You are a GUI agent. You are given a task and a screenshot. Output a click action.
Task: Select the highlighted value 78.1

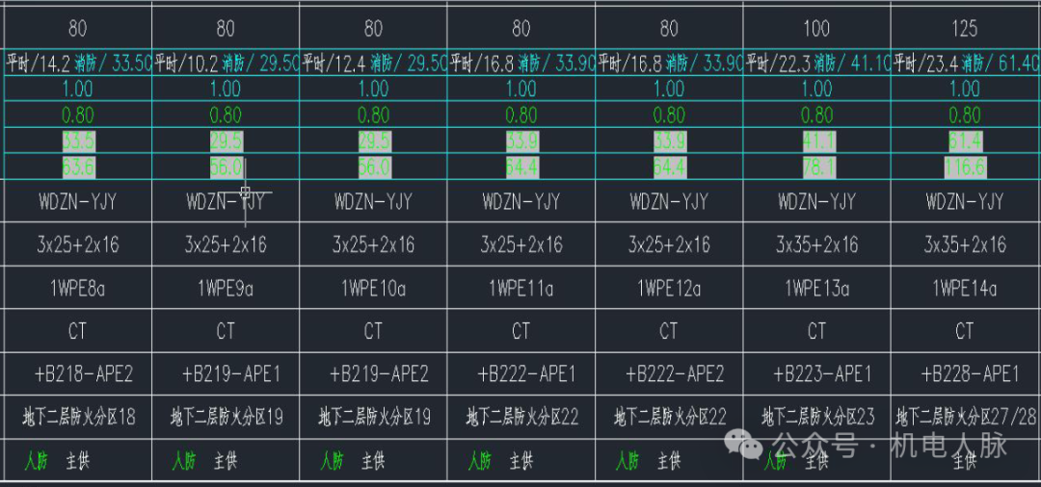[816, 167]
